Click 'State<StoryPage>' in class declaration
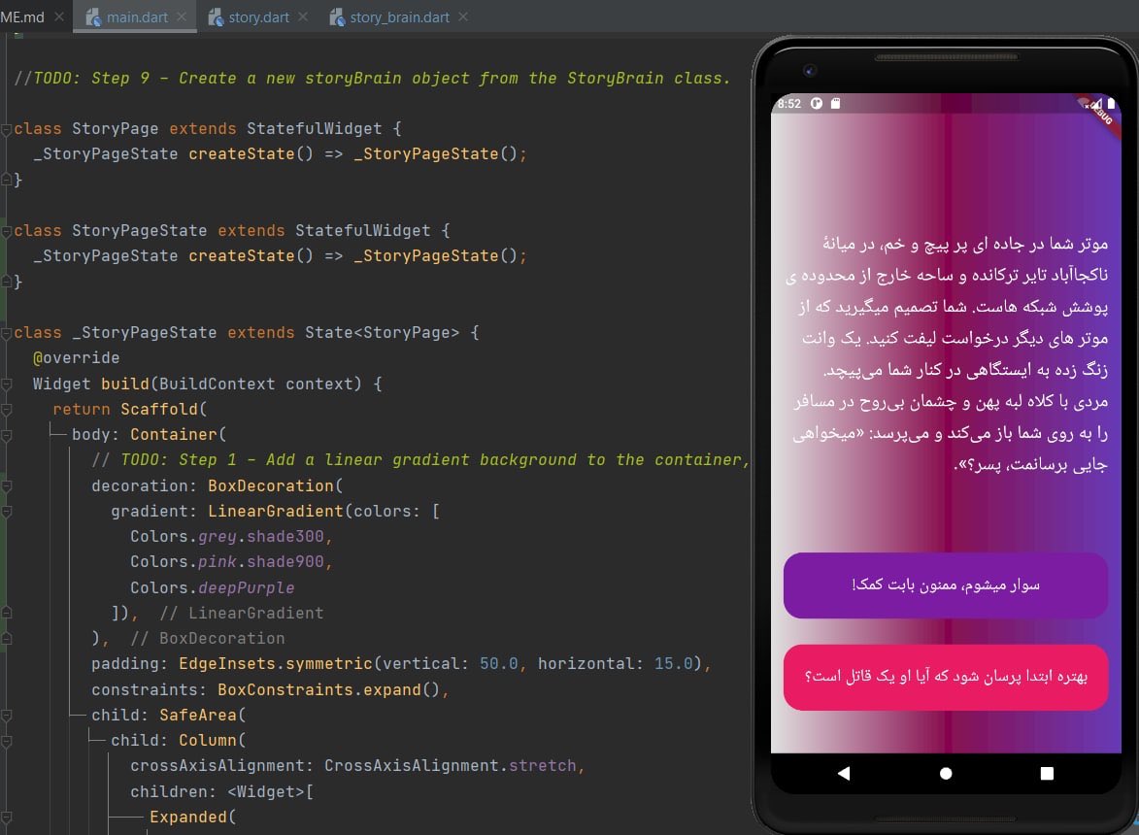1139x835 pixels. (x=382, y=333)
